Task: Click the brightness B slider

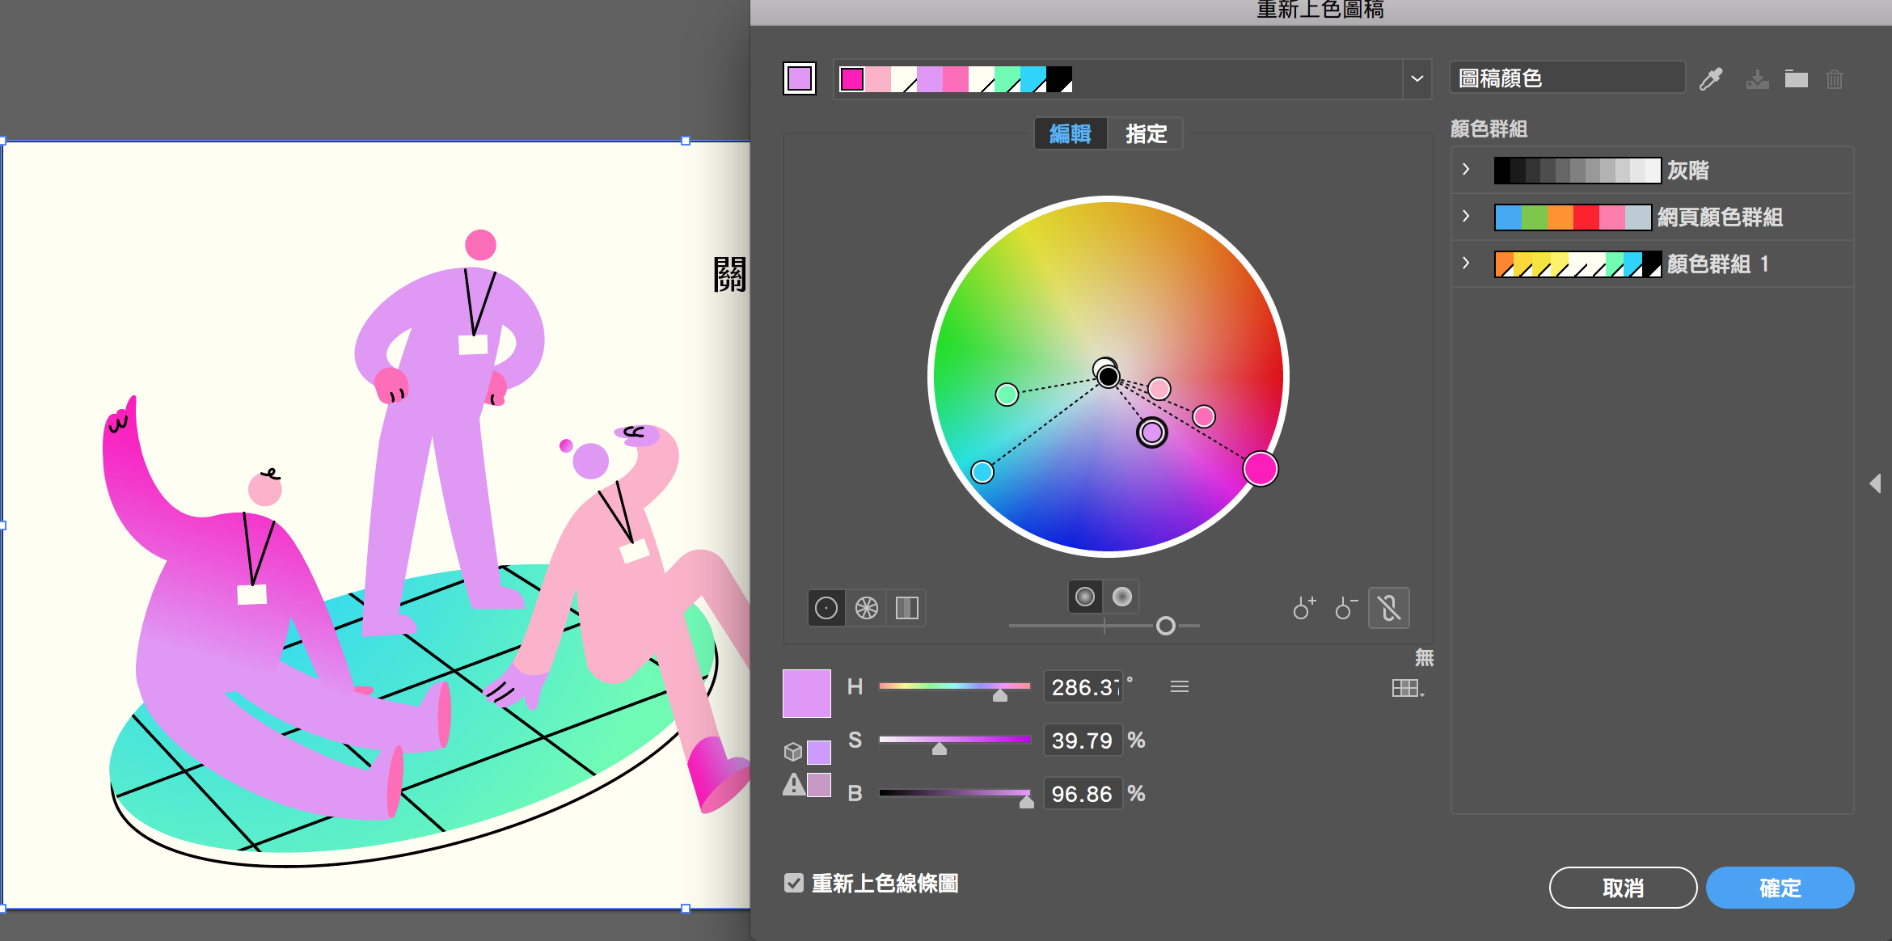Action: click(955, 793)
